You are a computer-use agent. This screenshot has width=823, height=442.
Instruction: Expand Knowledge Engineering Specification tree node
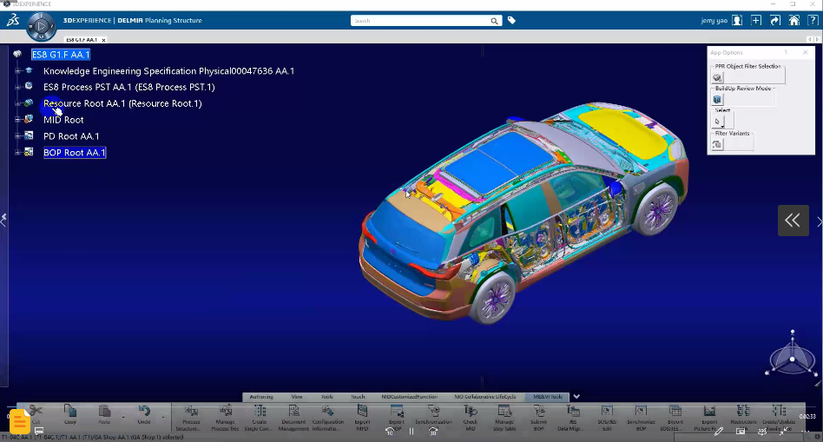coord(17,71)
